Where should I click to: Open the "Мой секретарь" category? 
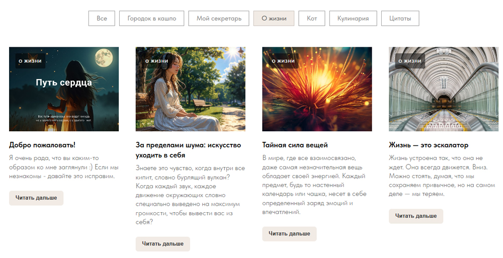[219, 18]
